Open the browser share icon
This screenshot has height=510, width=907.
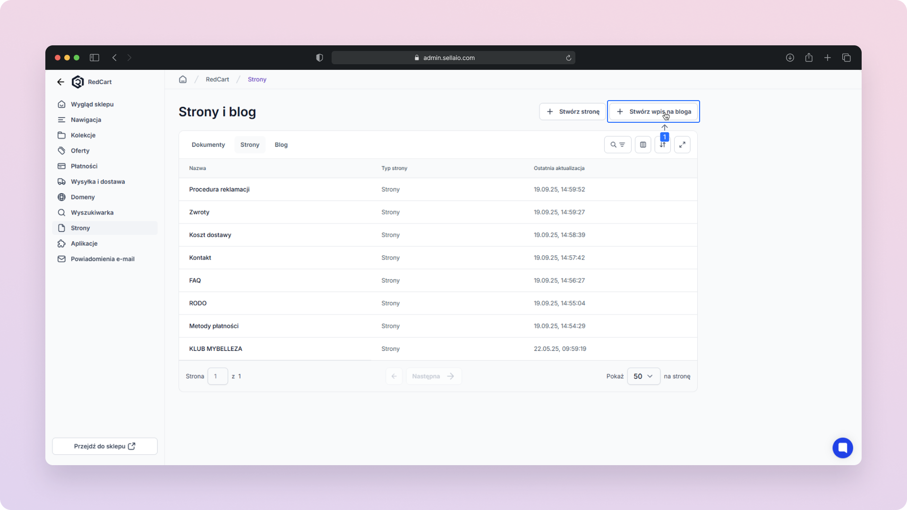click(x=809, y=58)
